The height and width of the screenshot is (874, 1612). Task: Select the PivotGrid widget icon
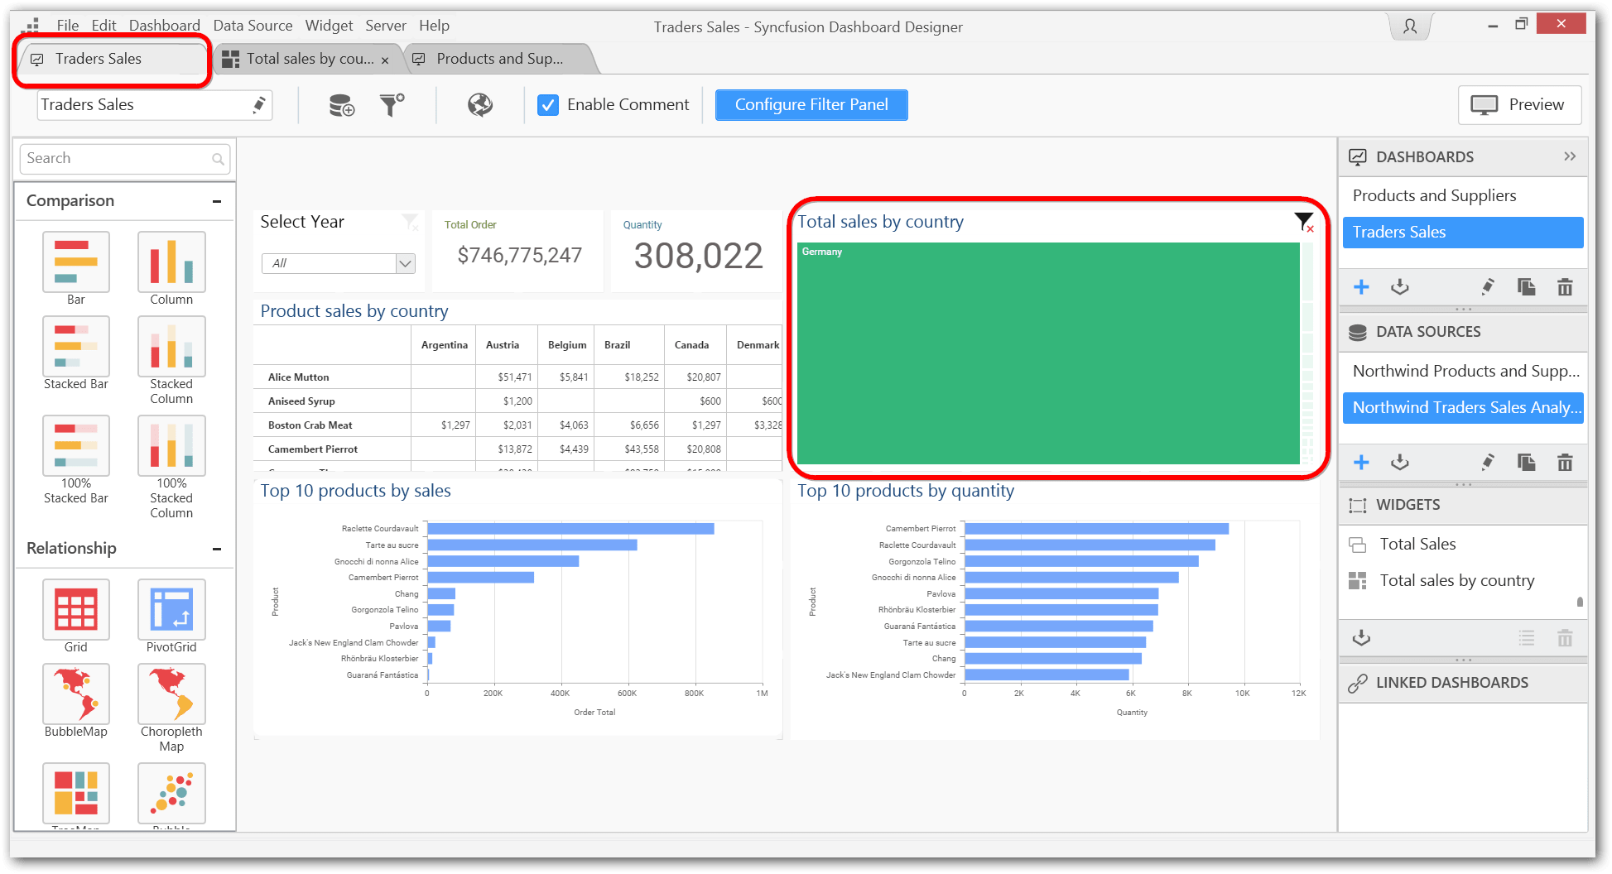171,610
